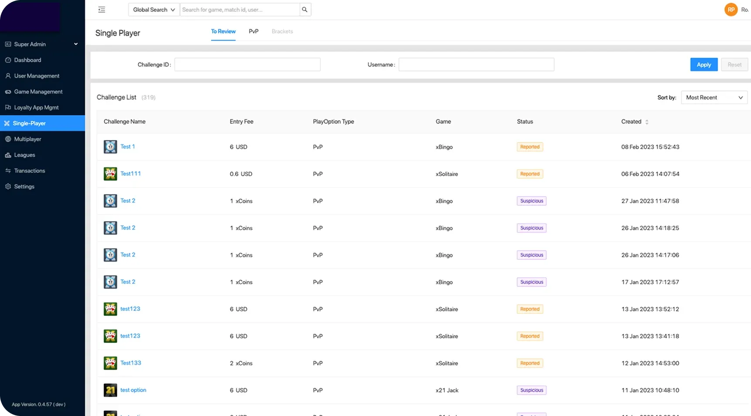This screenshot has height=416, width=751.
Task: Click the magnifier search icon button
Action: (305, 10)
